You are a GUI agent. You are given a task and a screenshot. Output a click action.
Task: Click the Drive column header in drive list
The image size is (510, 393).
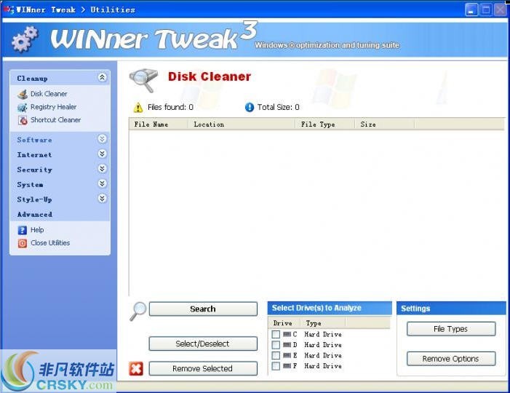coord(285,323)
